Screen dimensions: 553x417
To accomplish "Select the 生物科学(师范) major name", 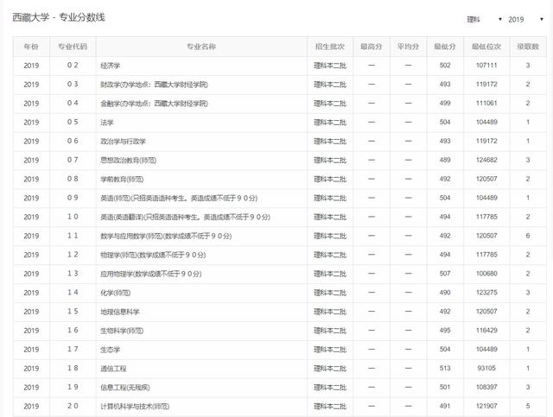I will 122,331.
